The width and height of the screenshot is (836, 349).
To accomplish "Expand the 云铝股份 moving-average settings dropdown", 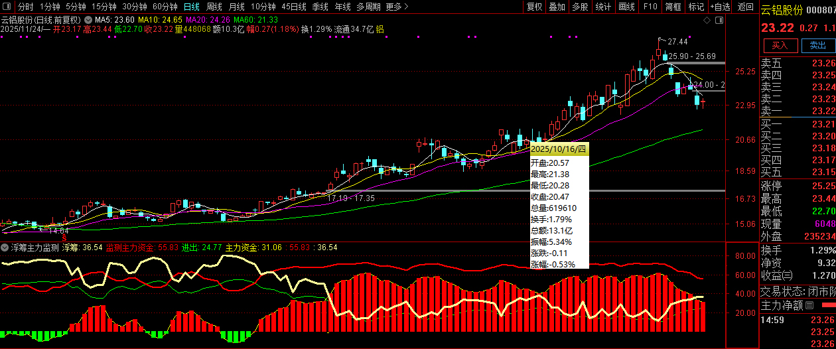I will (x=88, y=21).
